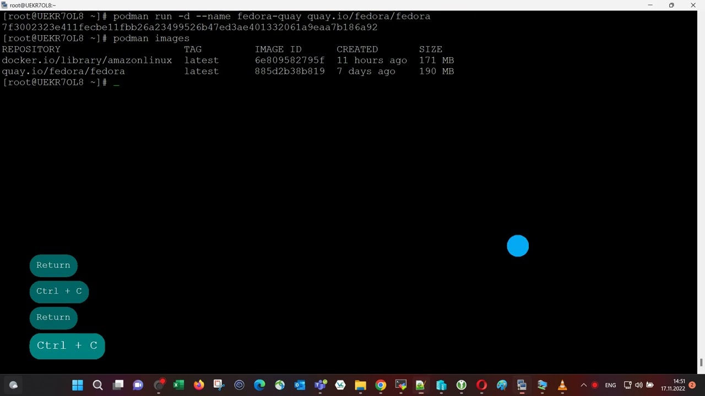Open the green-arrow computers taskbar icon

[x=542, y=385]
